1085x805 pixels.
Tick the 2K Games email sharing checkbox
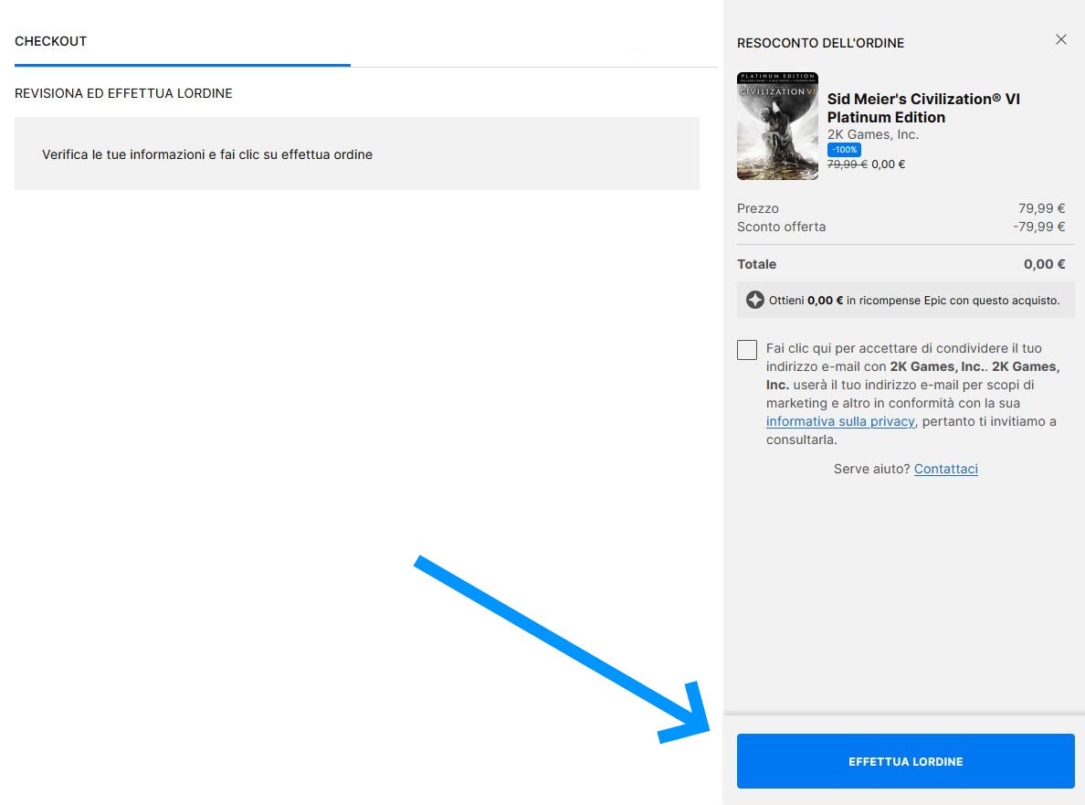[x=747, y=350]
